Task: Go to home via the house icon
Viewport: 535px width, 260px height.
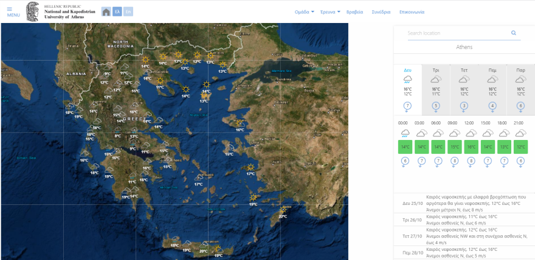Action: [x=106, y=12]
